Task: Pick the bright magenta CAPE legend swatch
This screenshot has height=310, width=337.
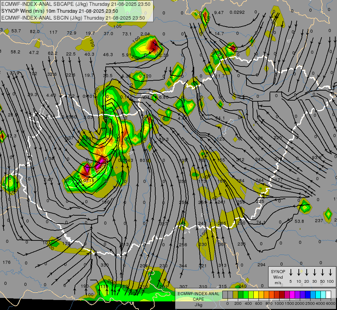Action: point(292,295)
